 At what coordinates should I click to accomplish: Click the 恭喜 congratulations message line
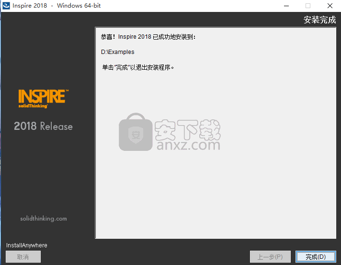[x=148, y=37]
